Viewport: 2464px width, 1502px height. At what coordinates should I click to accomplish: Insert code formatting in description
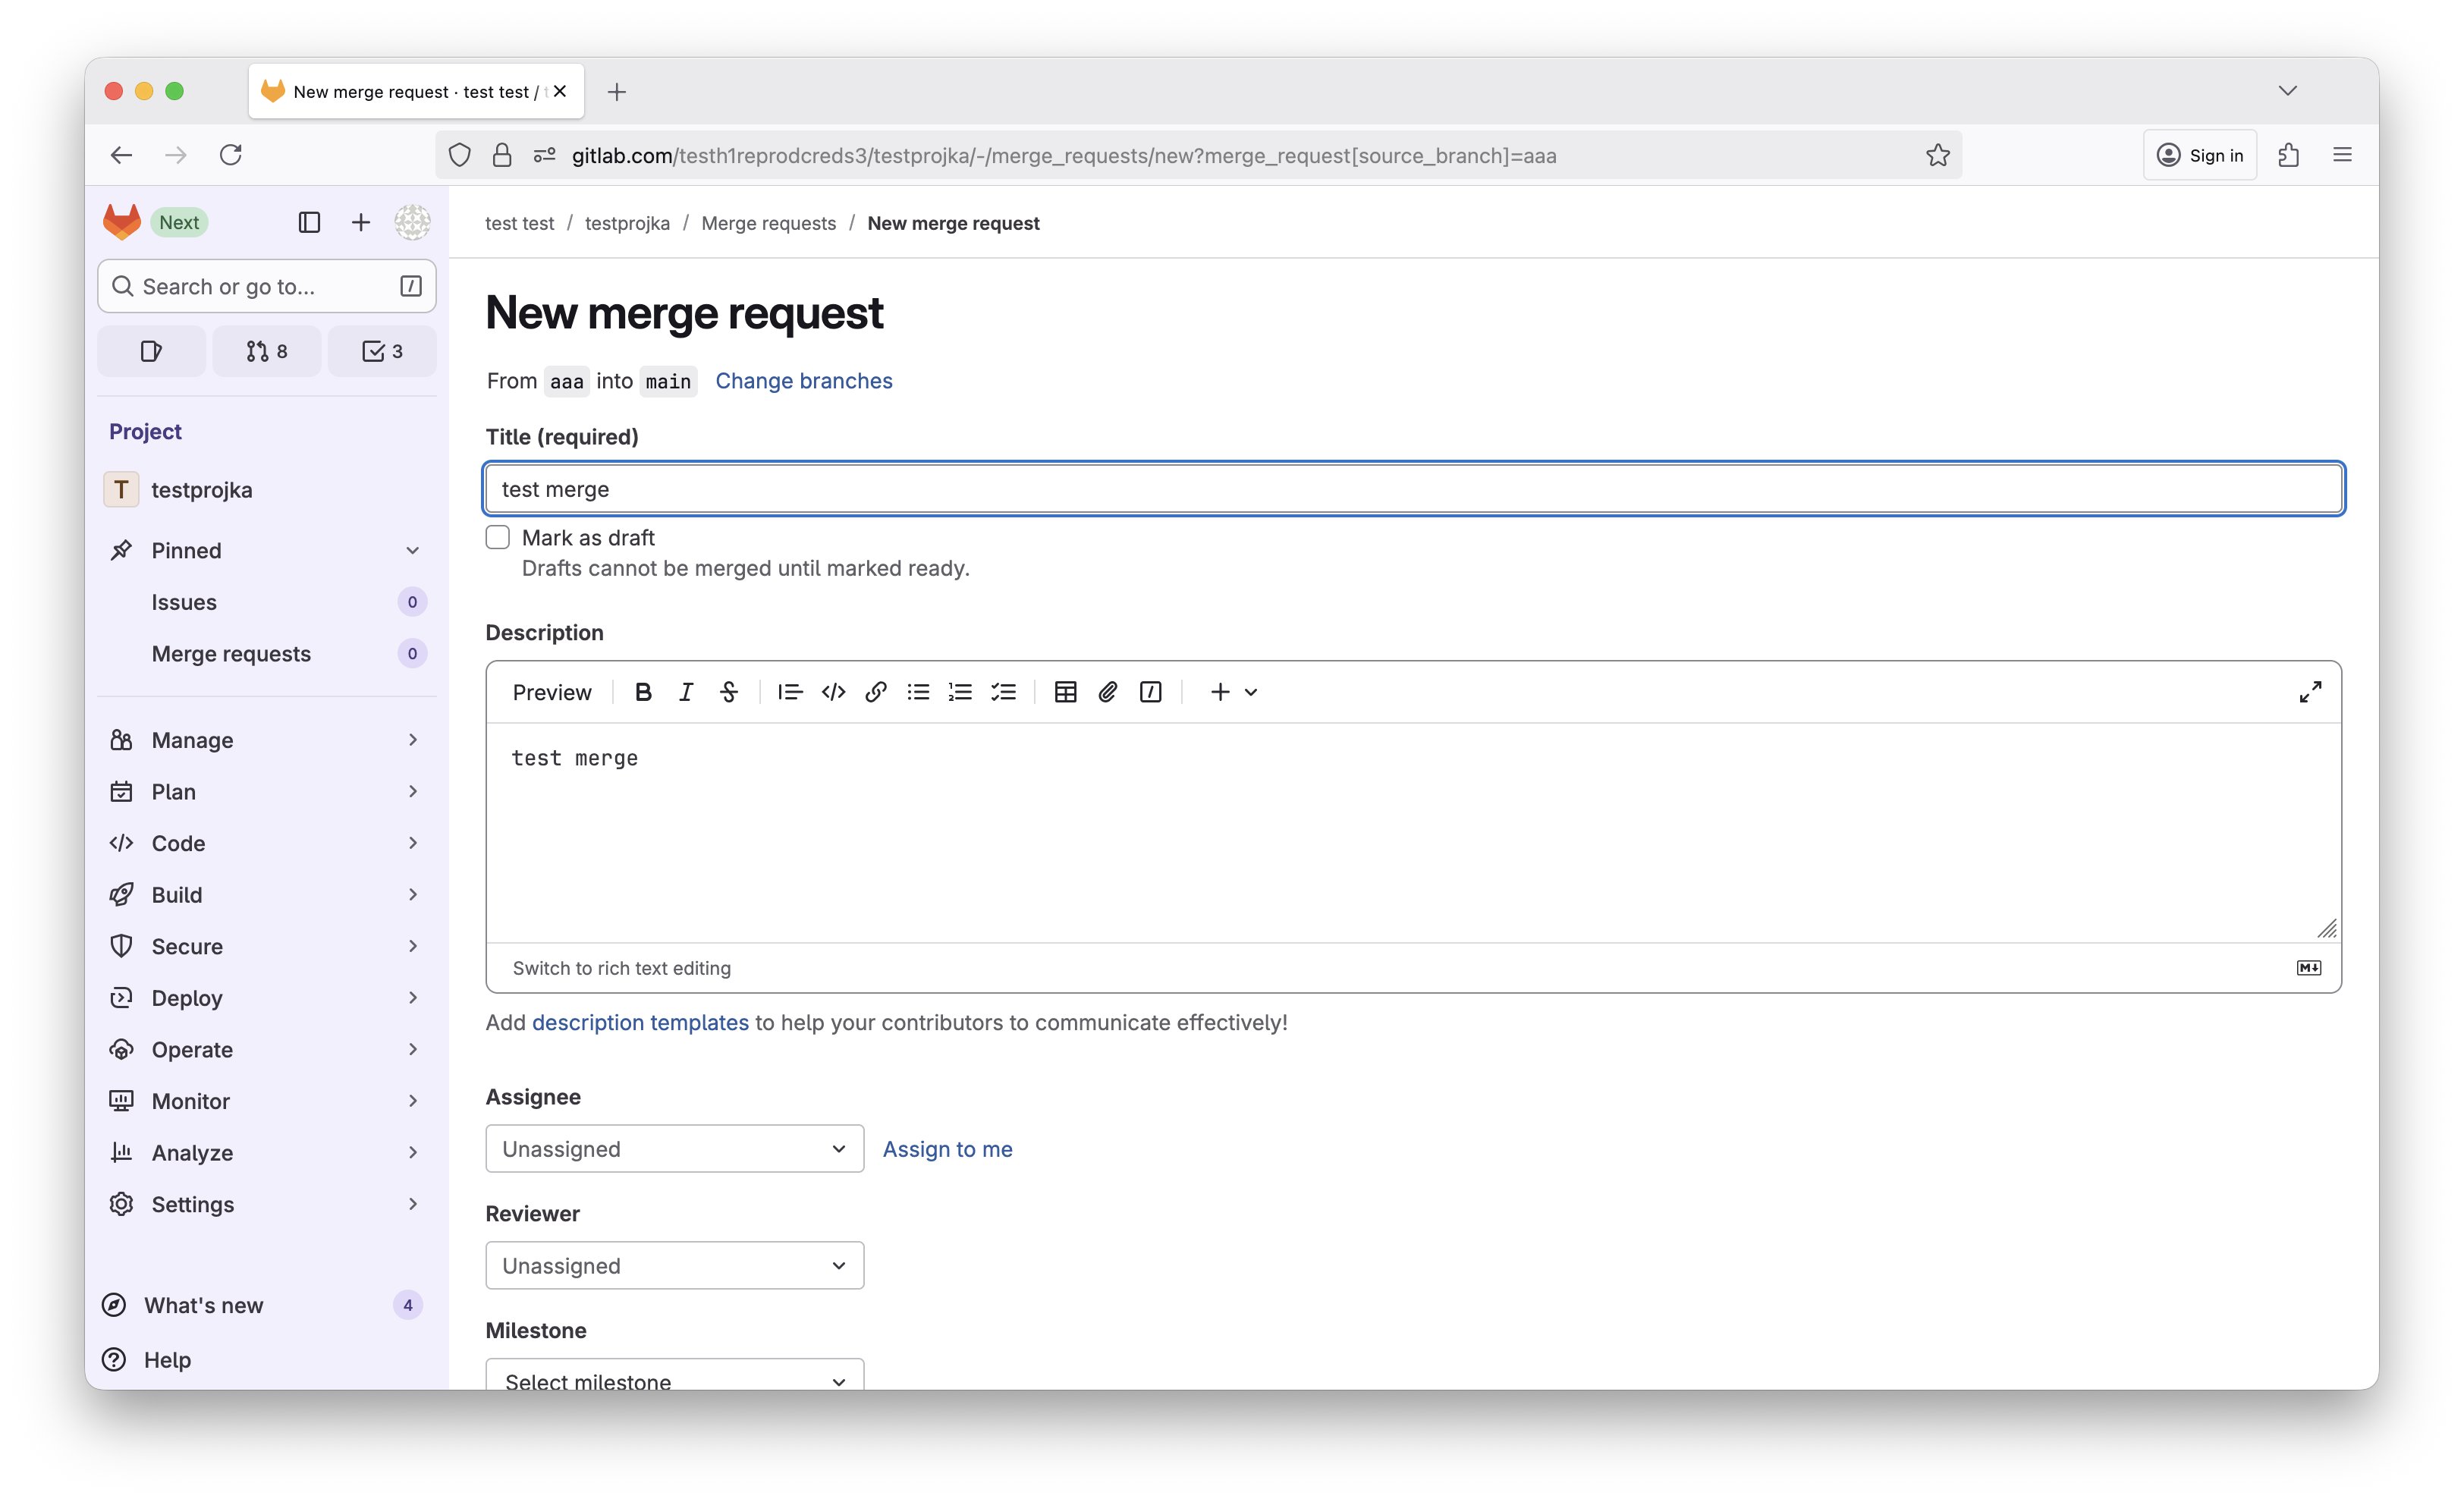(833, 692)
